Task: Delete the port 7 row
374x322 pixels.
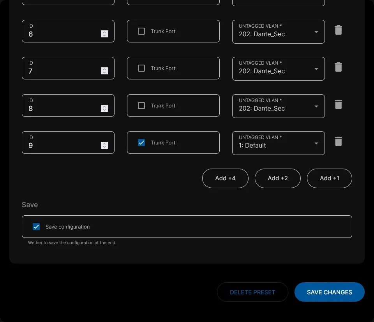Action: click(338, 67)
